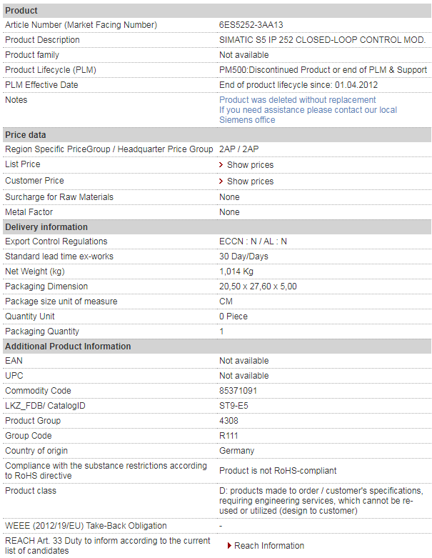Select the Delivery information section header

pos(217,227)
